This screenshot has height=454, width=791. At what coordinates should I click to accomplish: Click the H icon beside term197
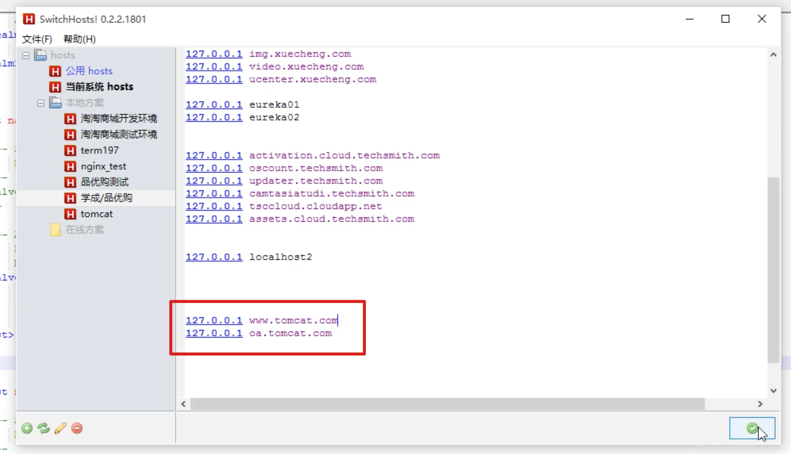(70, 150)
